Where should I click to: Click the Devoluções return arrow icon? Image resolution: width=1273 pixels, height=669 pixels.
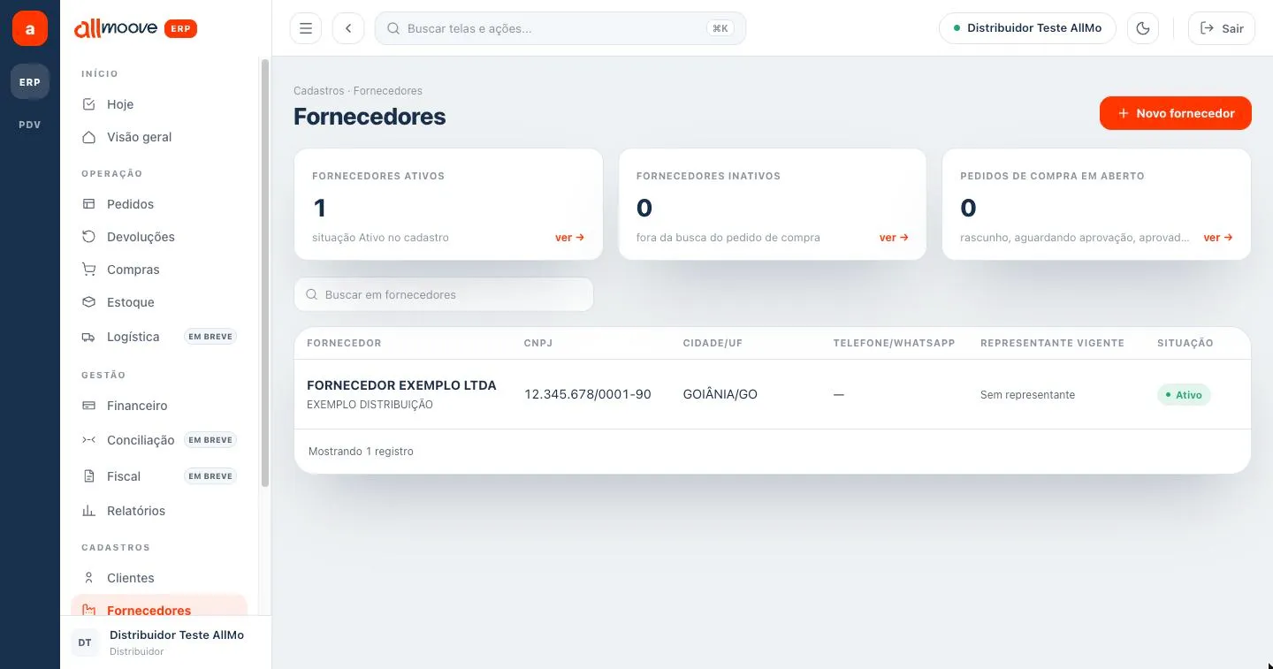(88, 237)
